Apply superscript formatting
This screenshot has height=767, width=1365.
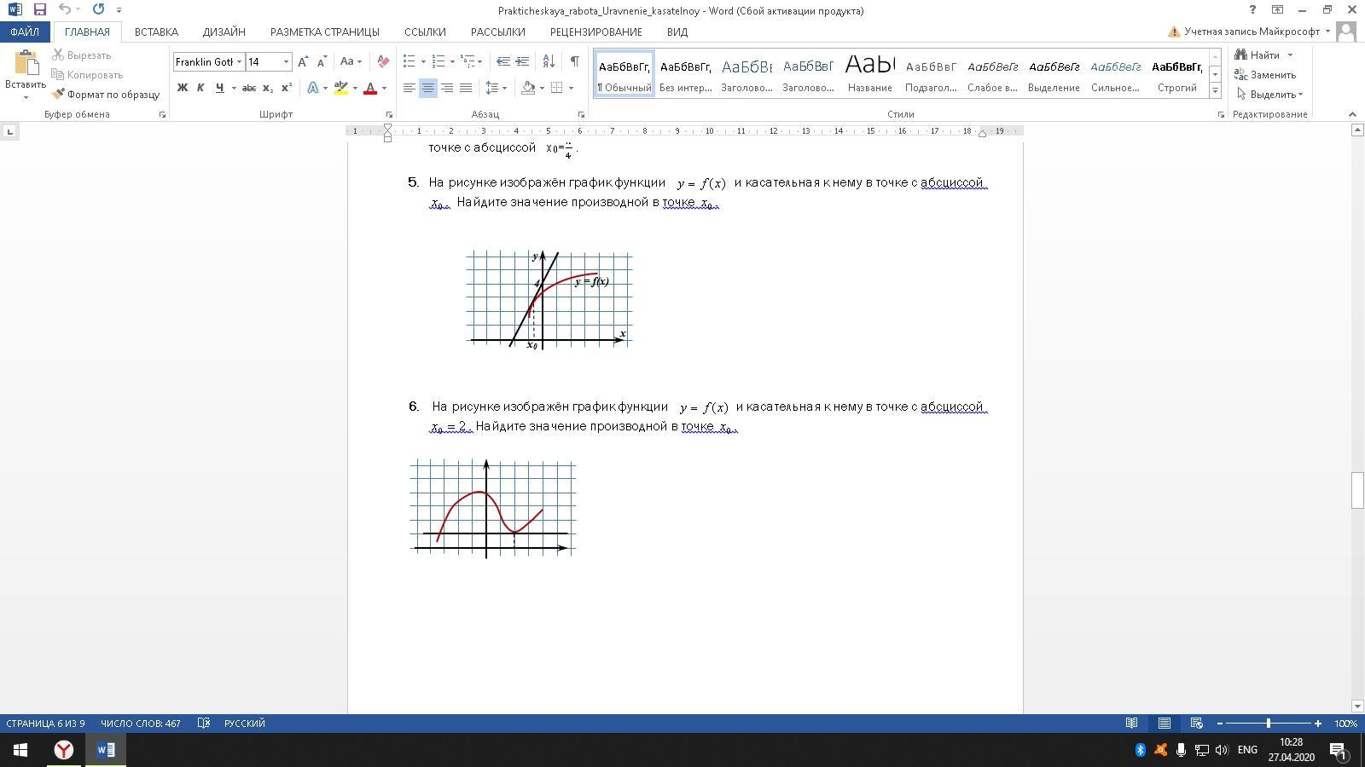tap(287, 88)
